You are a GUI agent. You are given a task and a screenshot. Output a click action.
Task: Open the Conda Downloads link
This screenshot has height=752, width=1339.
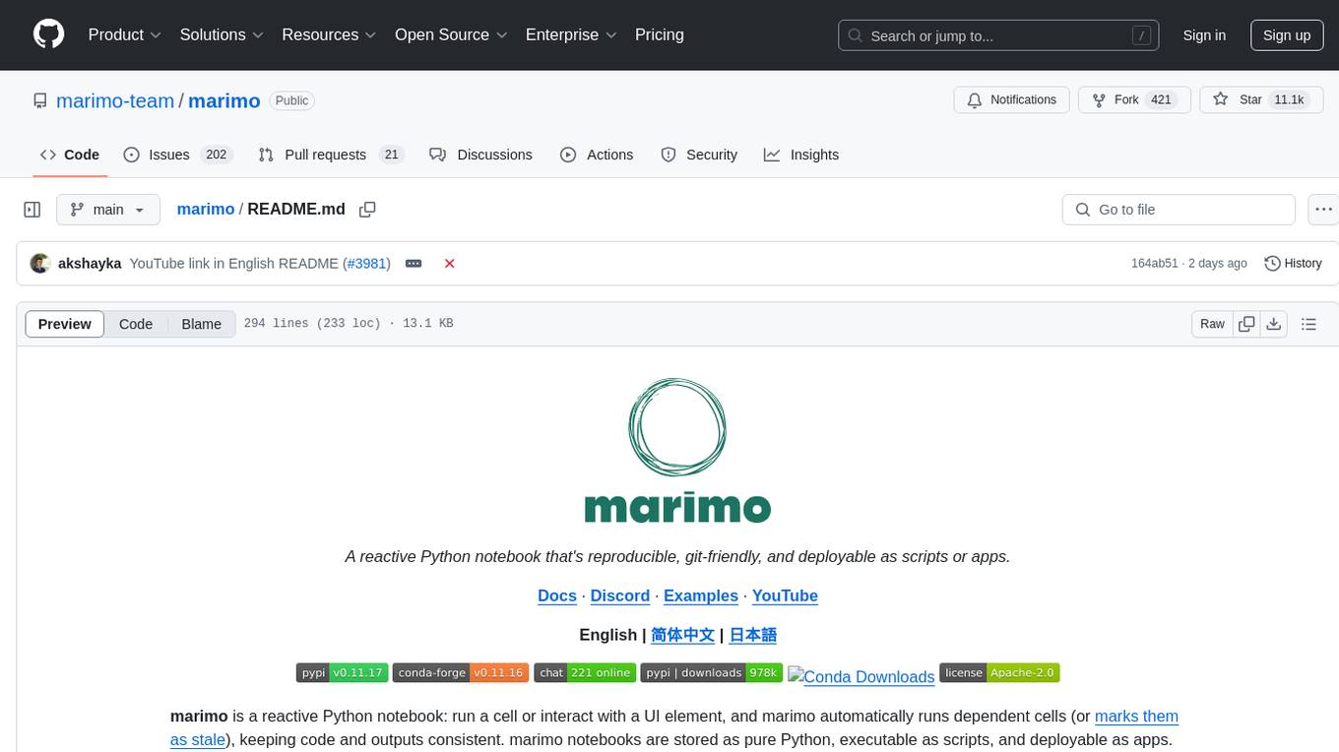pos(861,676)
